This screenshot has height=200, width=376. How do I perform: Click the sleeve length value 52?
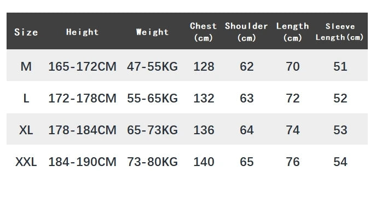(x=340, y=98)
